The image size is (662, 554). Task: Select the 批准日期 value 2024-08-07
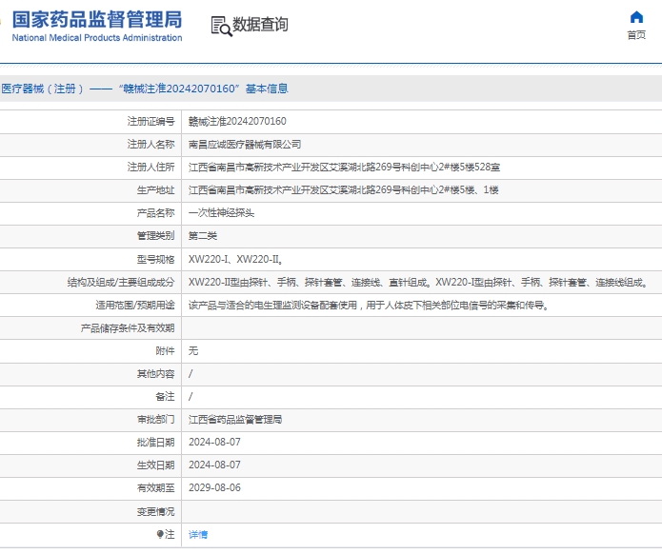click(x=214, y=443)
